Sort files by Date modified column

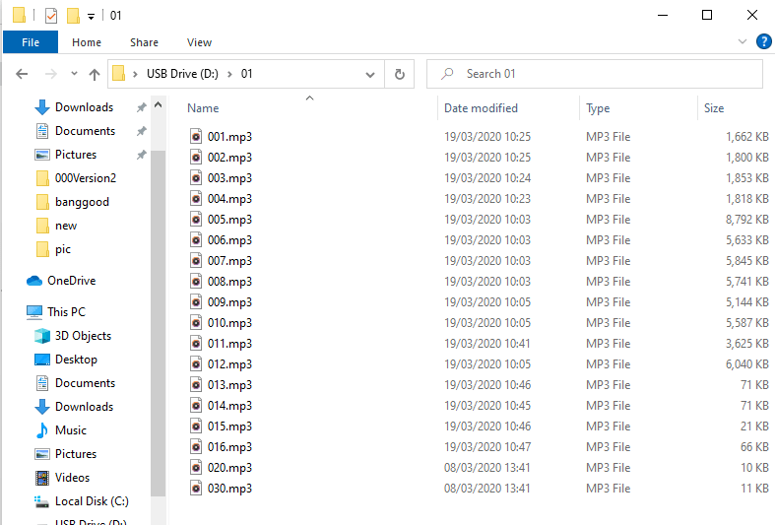point(481,108)
